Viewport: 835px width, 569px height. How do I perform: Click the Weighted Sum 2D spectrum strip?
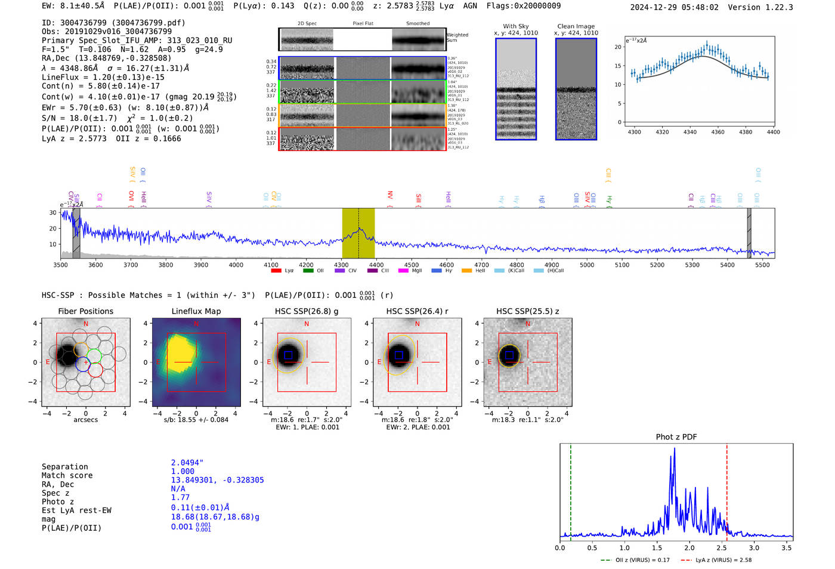pos(362,39)
